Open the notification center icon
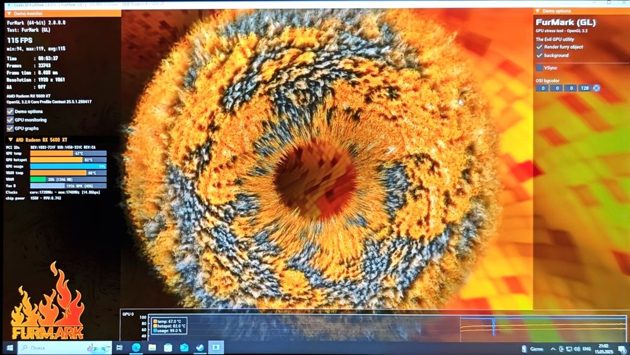Screen dimensions: 630x355 point(622,349)
